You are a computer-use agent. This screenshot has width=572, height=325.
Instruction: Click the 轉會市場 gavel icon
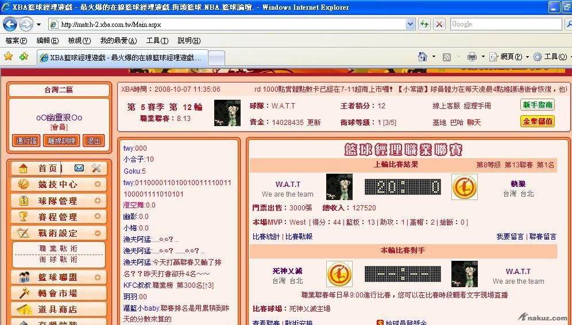pyautogui.click(x=24, y=293)
